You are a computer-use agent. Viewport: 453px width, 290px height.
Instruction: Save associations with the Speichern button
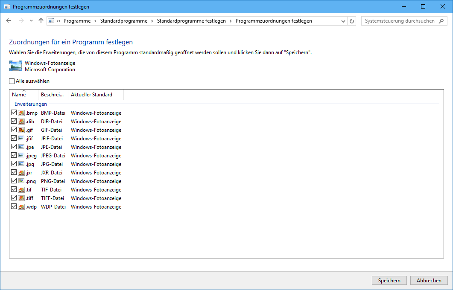(x=389, y=281)
